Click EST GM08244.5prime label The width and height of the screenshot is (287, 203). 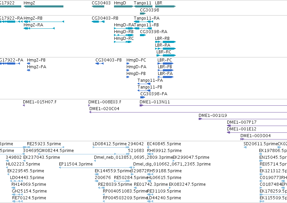[56, 151]
